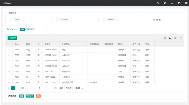Click the 确定 page jump button
This screenshot has width=189, height=105.
[61, 88]
